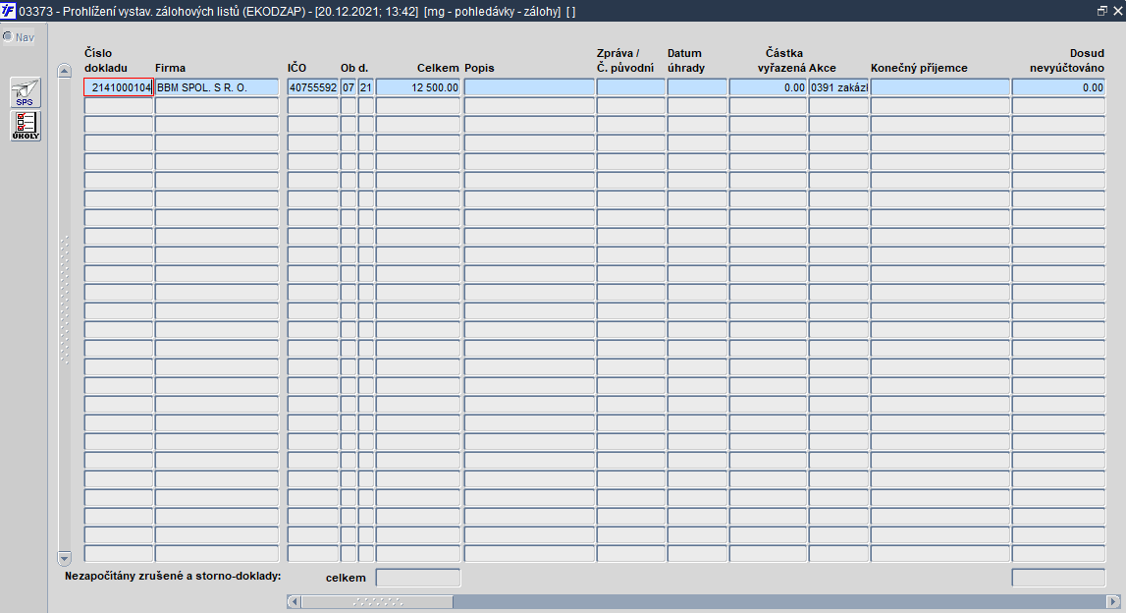Click the horizontal scroll left arrow
This screenshot has width=1126, height=613.
[x=294, y=601]
